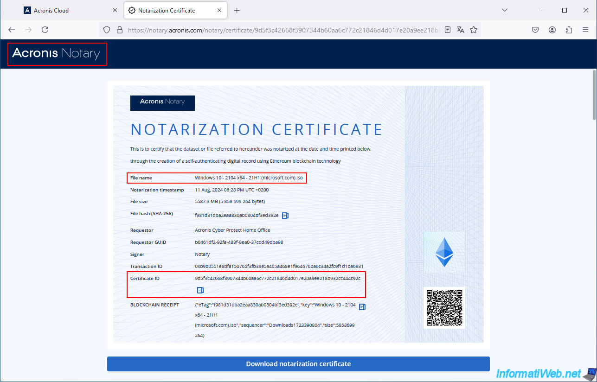Click the Transaction ID '0xb9b0551e8bfa' value

(279, 267)
